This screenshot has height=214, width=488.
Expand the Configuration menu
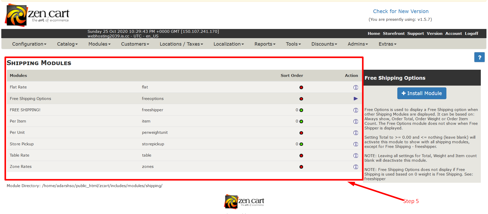click(x=29, y=44)
